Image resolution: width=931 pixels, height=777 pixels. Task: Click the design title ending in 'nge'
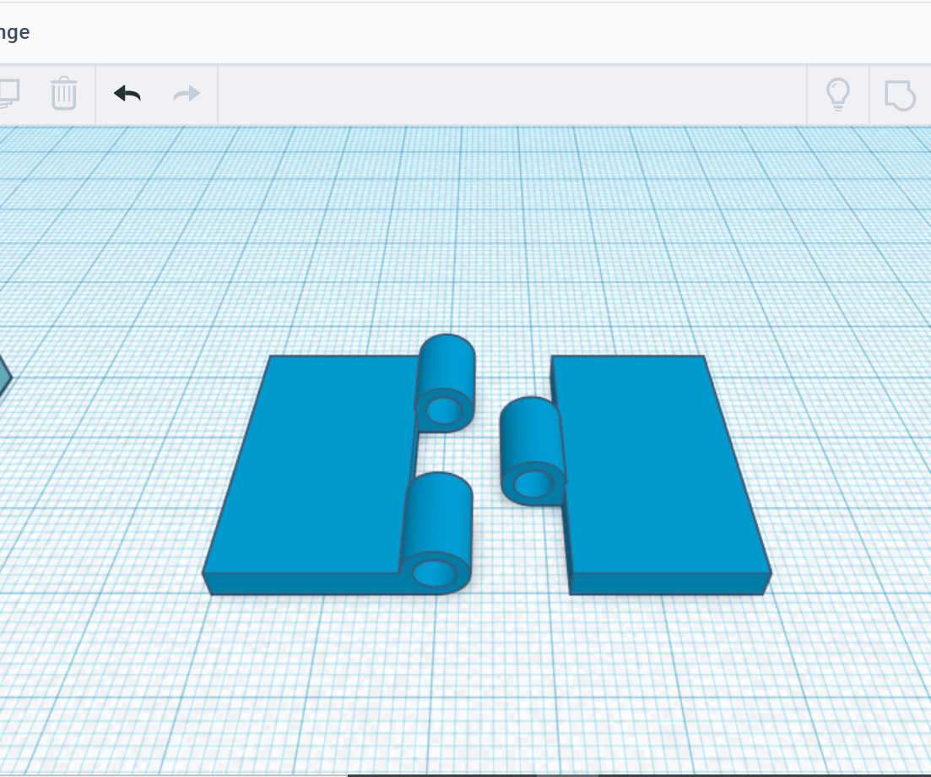click(x=15, y=31)
